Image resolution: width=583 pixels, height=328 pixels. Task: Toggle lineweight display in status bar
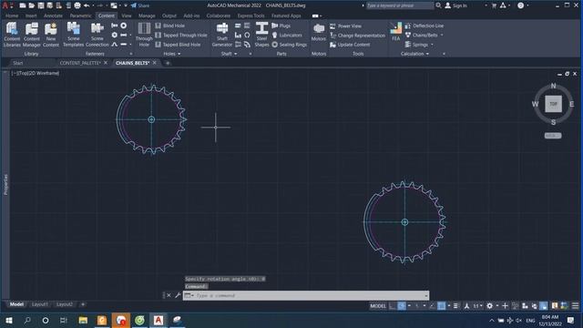[455, 306]
